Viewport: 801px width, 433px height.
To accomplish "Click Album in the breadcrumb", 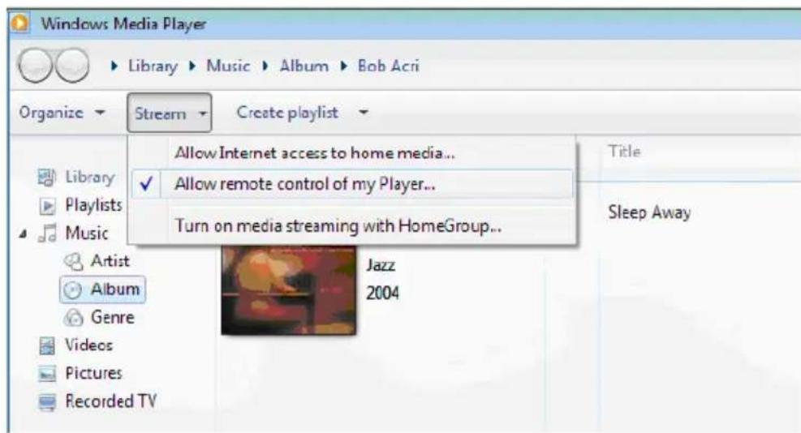I will coord(304,66).
